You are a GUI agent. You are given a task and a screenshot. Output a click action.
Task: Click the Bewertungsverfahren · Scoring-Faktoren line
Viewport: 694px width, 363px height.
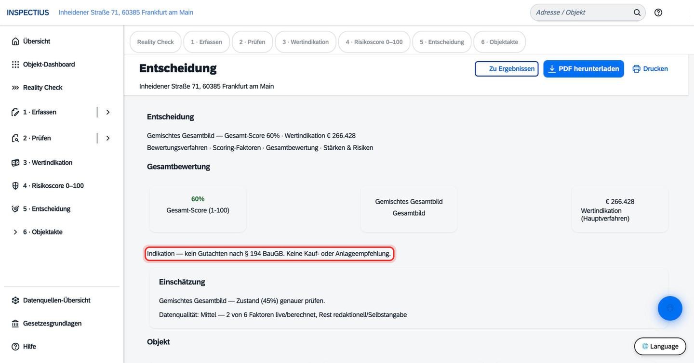tap(260, 148)
